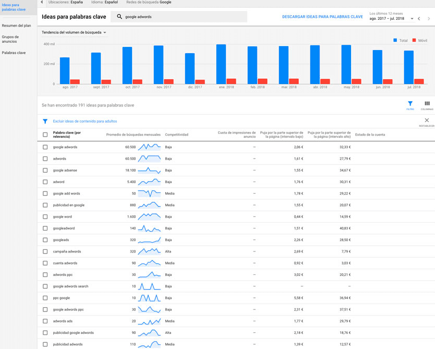Click the blue filter funnel beside Excluir ideas
The height and width of the screenshot is (349, 435).
pos(45,121)
